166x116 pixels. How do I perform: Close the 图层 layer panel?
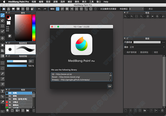124,38
